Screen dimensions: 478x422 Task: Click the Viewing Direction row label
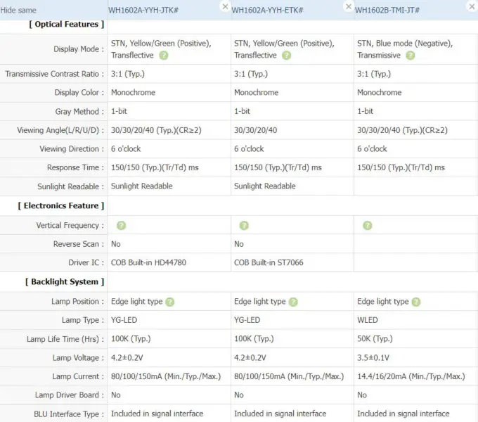tap(72, 149)
